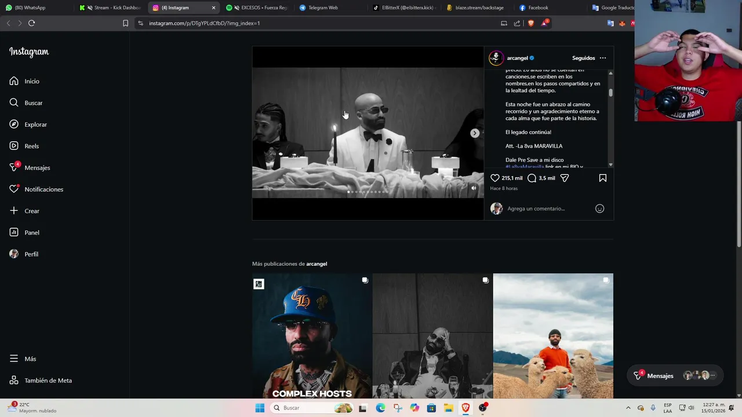Open the Brave Shields lion icon

(530, 23)
